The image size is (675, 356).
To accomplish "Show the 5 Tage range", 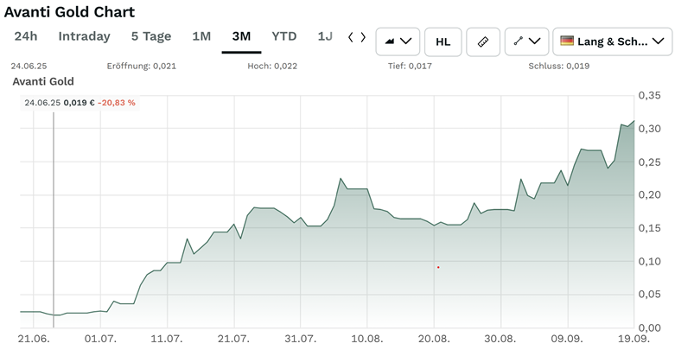I will click(x=151, y=36).
